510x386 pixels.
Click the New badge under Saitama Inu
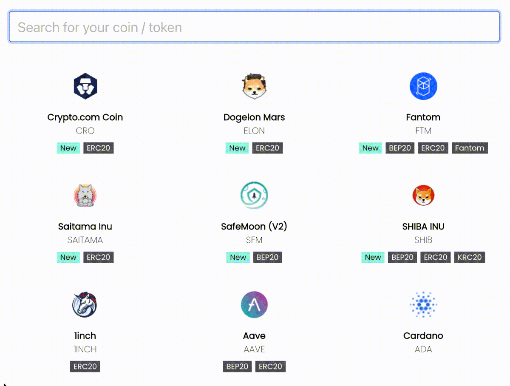point(68,257)
